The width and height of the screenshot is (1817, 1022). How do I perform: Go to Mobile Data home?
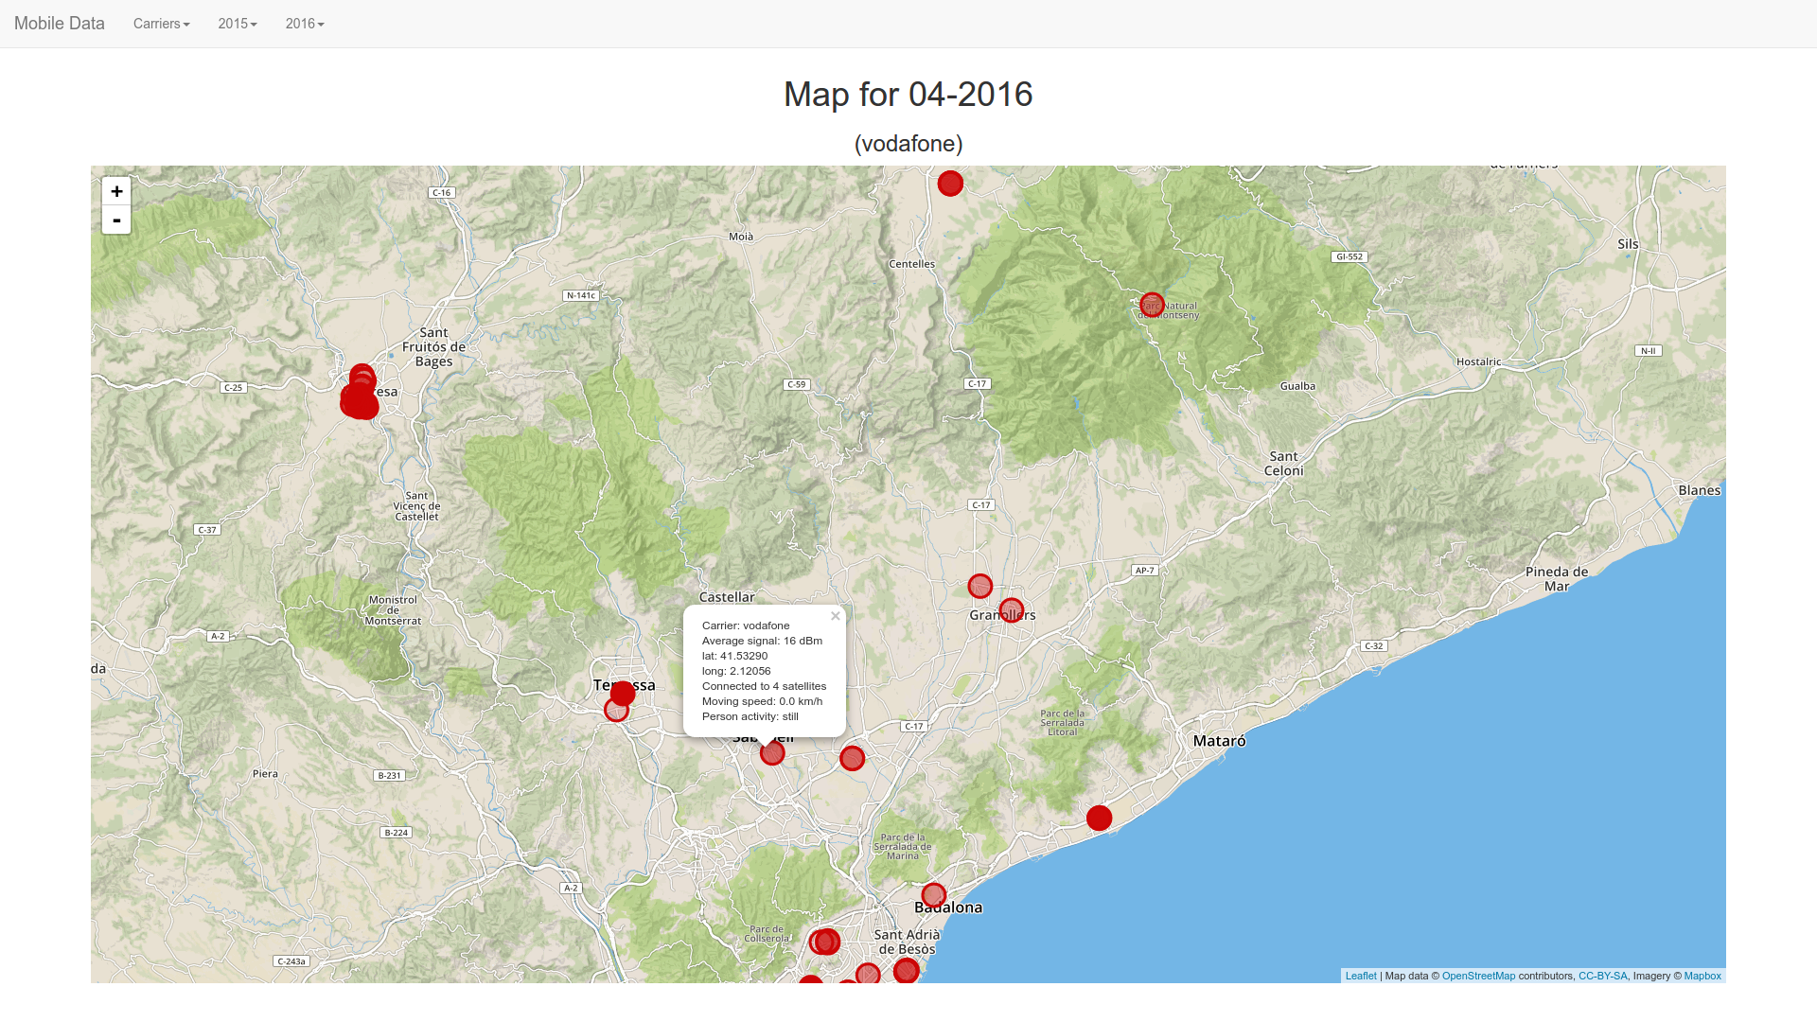click(59, 24)
